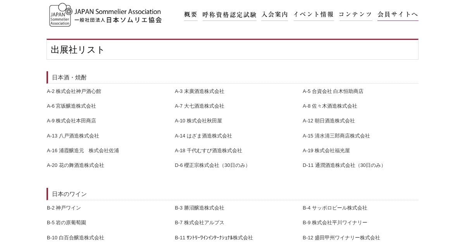
Task: Select B-10 白百合醸造株式会社
Action: [76, 238]
